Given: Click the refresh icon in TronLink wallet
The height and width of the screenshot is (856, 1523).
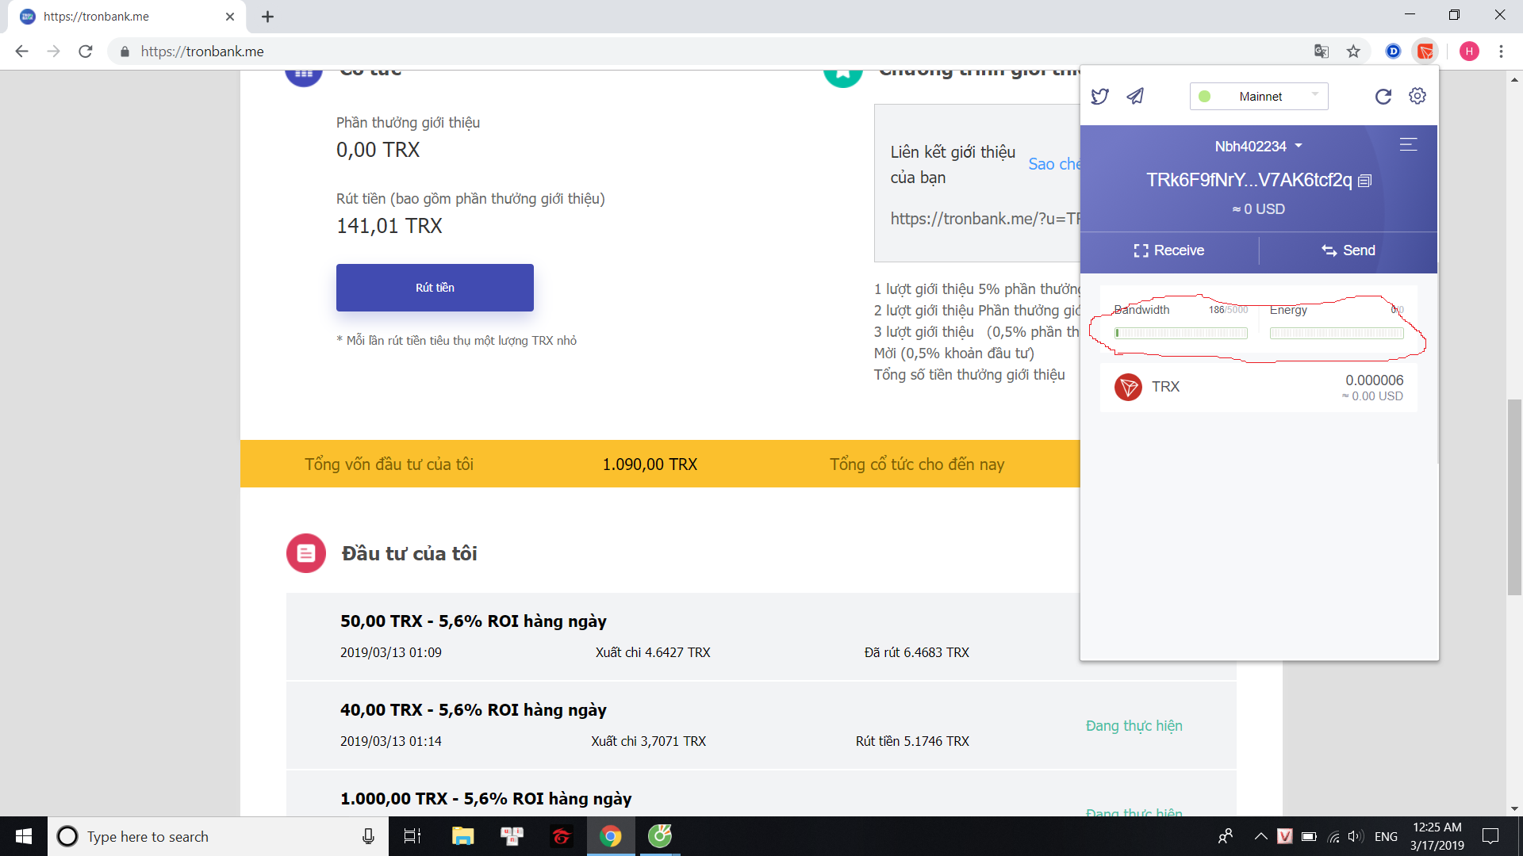Looking at the screenshot, I should pos(1383,96).
